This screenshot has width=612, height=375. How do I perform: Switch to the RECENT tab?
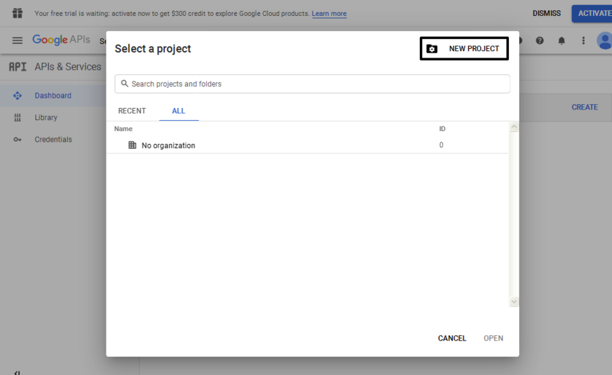tap(132, 111)
